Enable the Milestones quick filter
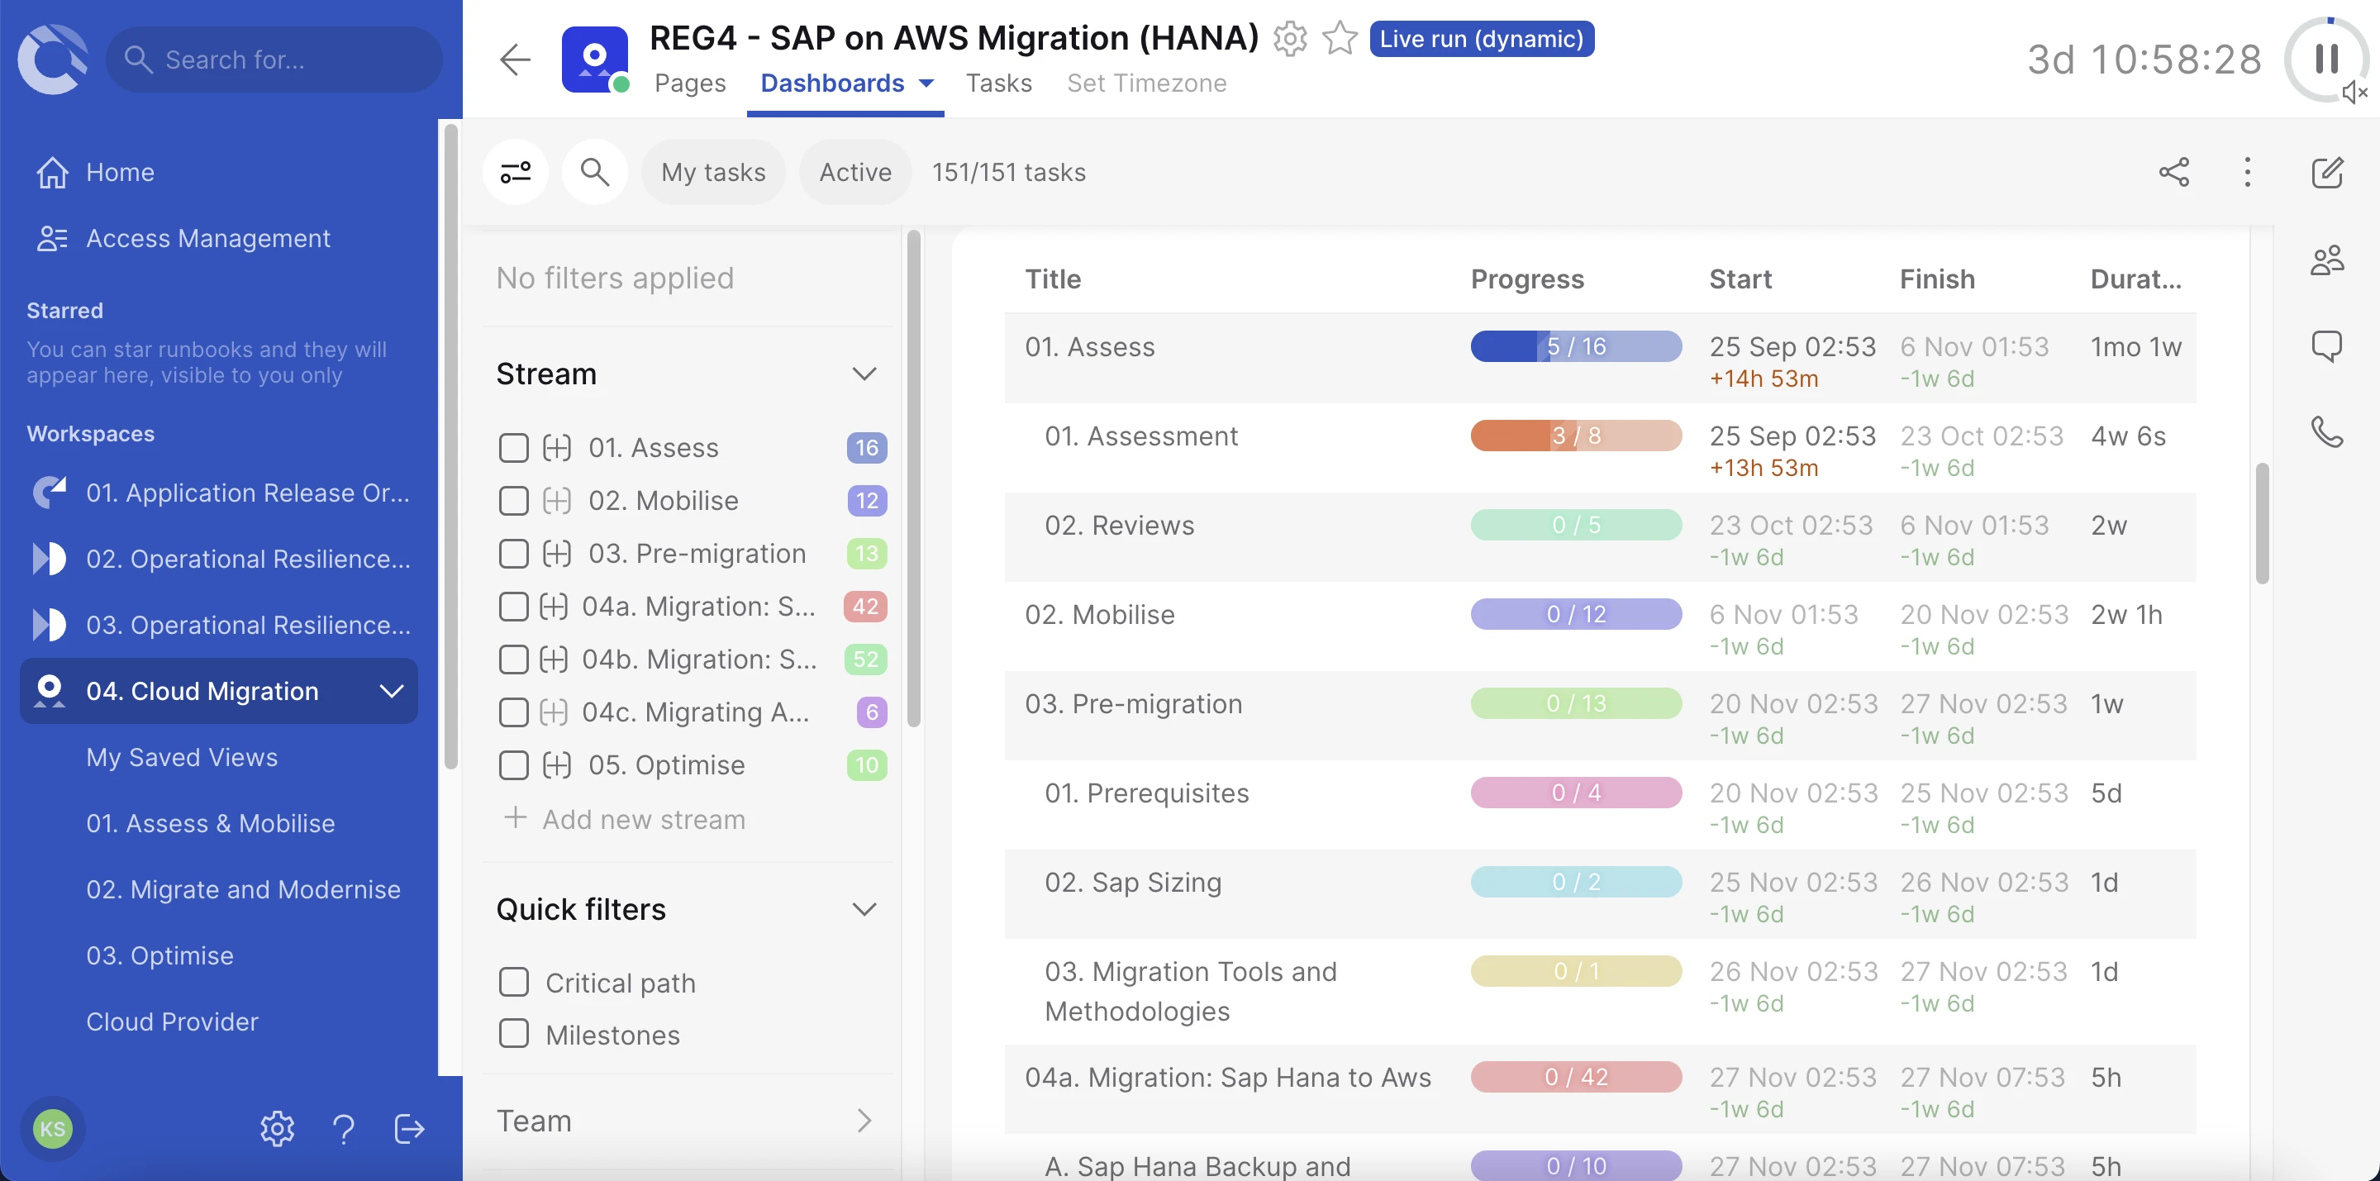The height and width of the screenshot is (1181, 2380). [x=515, y=1034]
